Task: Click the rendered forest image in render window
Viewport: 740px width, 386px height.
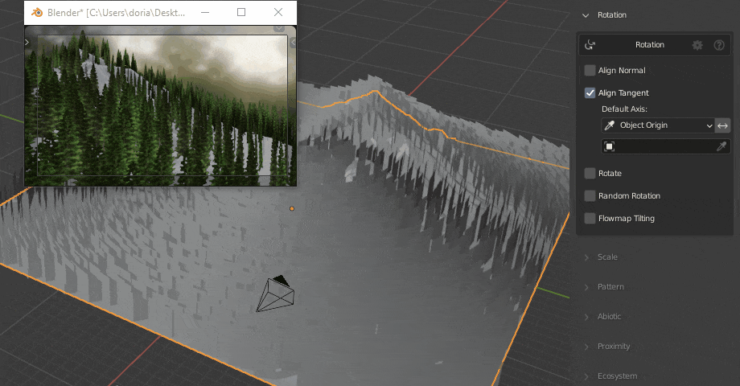Action: [x=162, y=105]
